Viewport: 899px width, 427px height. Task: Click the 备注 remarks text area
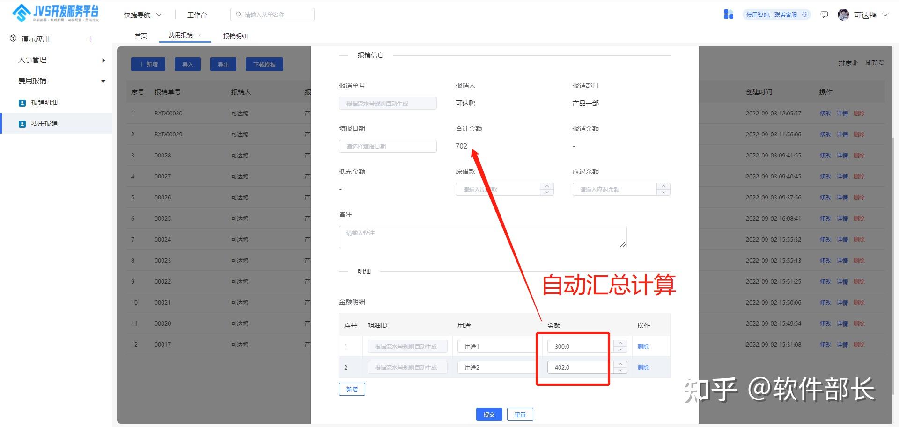pos(483,237)
